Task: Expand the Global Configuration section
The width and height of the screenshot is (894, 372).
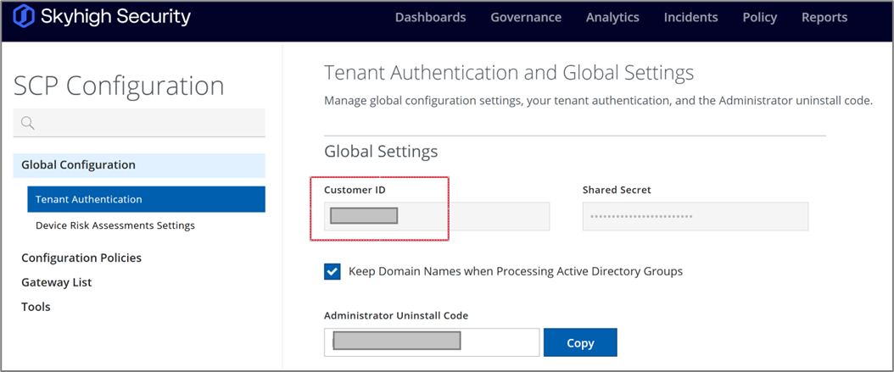Action: point(78,165)
